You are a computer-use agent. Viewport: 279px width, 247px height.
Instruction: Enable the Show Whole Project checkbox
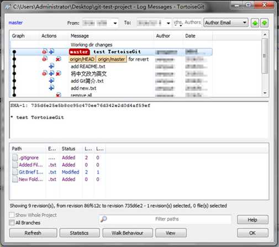[x=12, y=215]
